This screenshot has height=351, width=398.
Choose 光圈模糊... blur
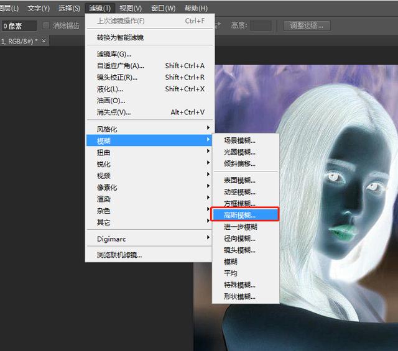246,152
